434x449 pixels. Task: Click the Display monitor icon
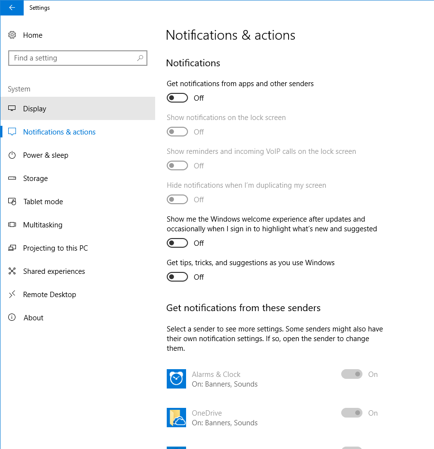(x=13, y=109)
